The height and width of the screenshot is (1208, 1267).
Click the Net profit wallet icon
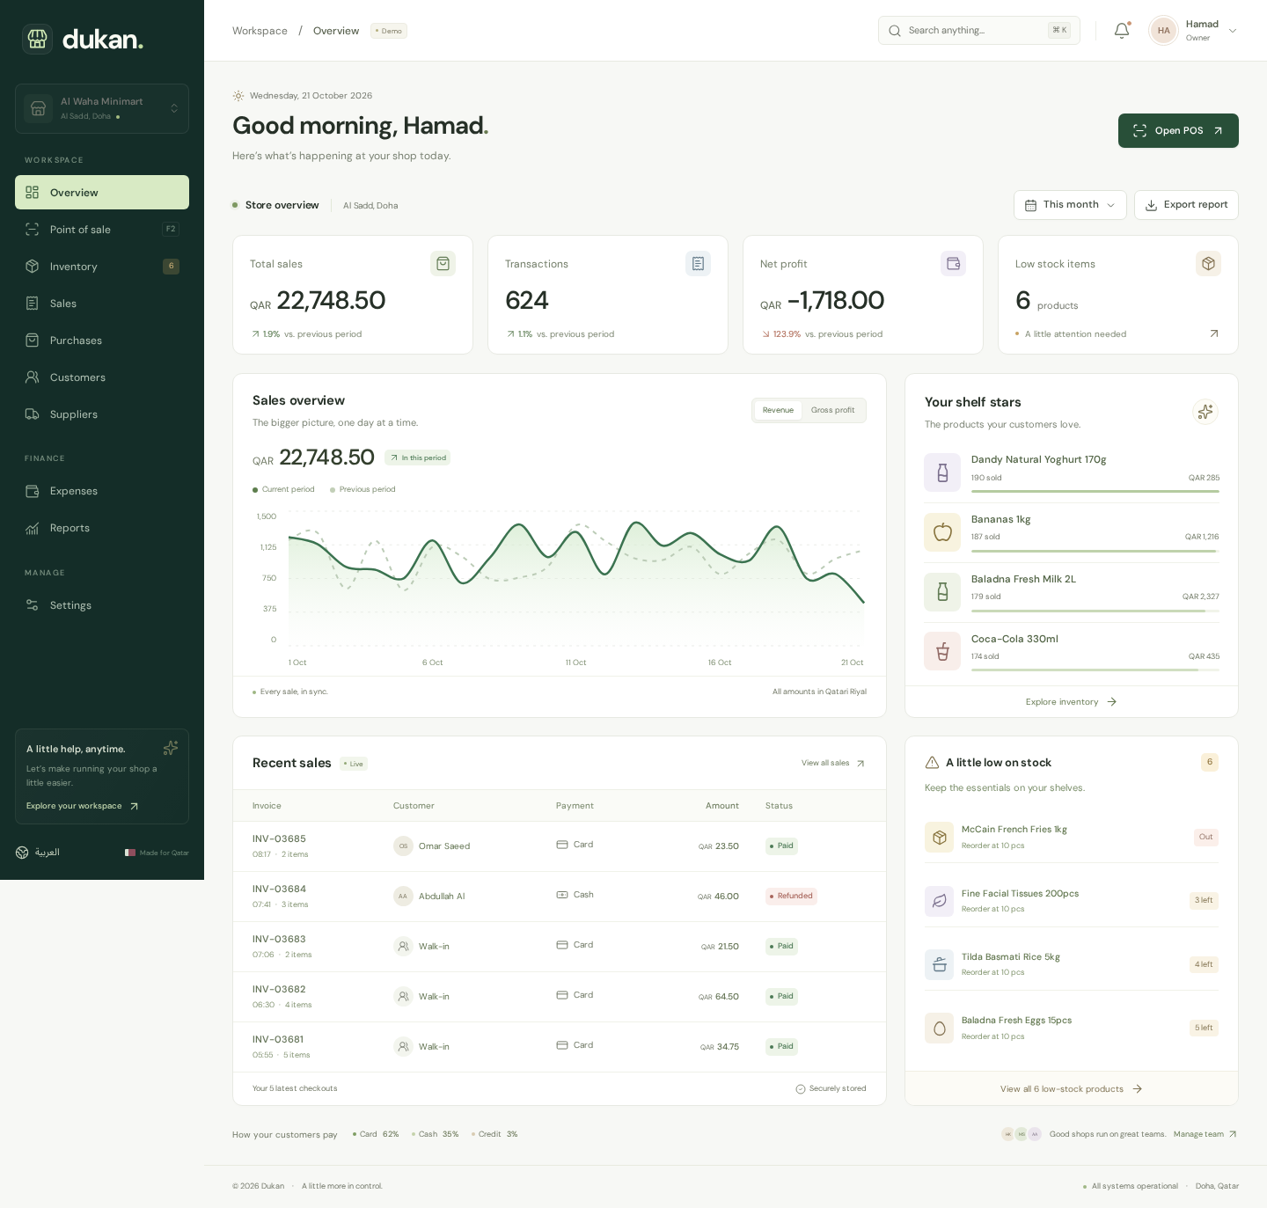(953, 263)
